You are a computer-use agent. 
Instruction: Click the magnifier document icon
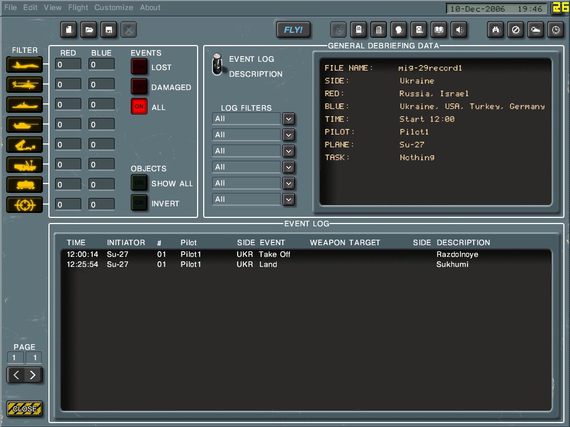pyautogui.click(x=419, y=30)
